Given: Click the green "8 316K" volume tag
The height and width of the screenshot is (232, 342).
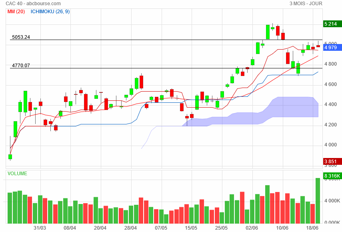Looking at the screenshot, I should [x=332, y=176].
